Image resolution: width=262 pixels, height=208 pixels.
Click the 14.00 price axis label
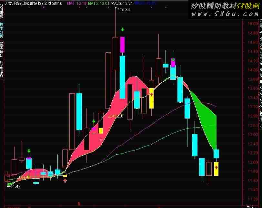click(x=252, y=70)
